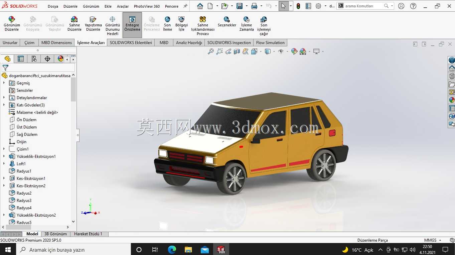This screenshot has width=455, height=255.
Task: Open Display Style dropdown arrow
Action: (274, 52)
